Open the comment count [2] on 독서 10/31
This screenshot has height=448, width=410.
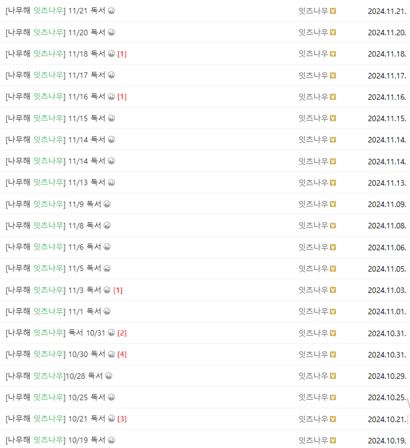coord(122,333)
